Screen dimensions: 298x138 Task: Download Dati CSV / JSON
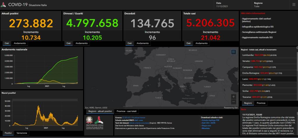[x=208, y=123]
